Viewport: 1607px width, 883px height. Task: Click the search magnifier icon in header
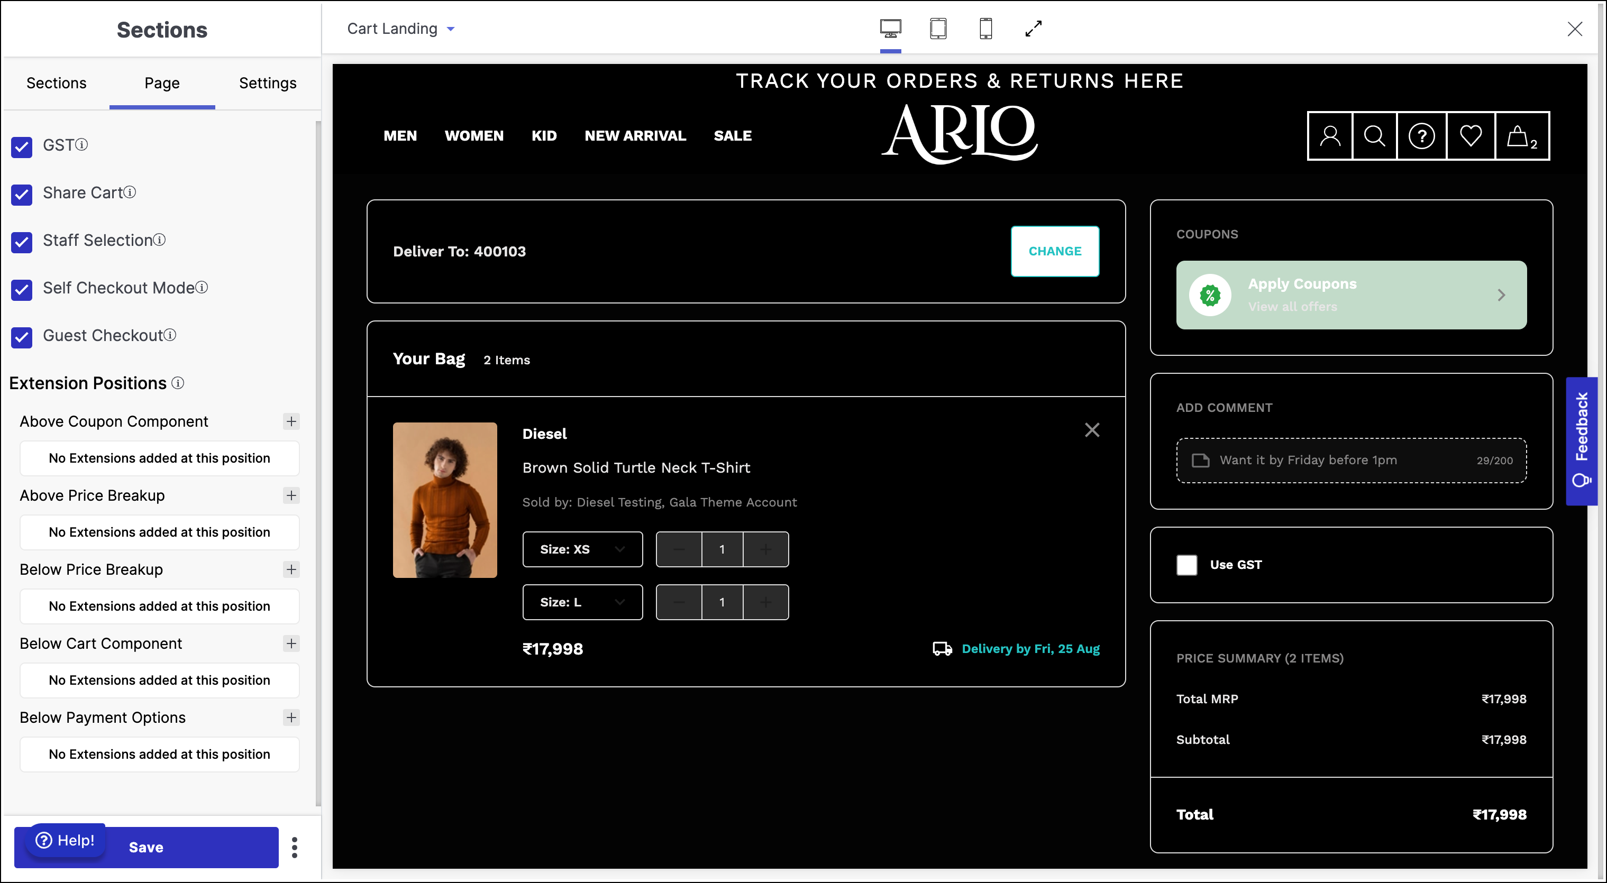click(1374, 136)
